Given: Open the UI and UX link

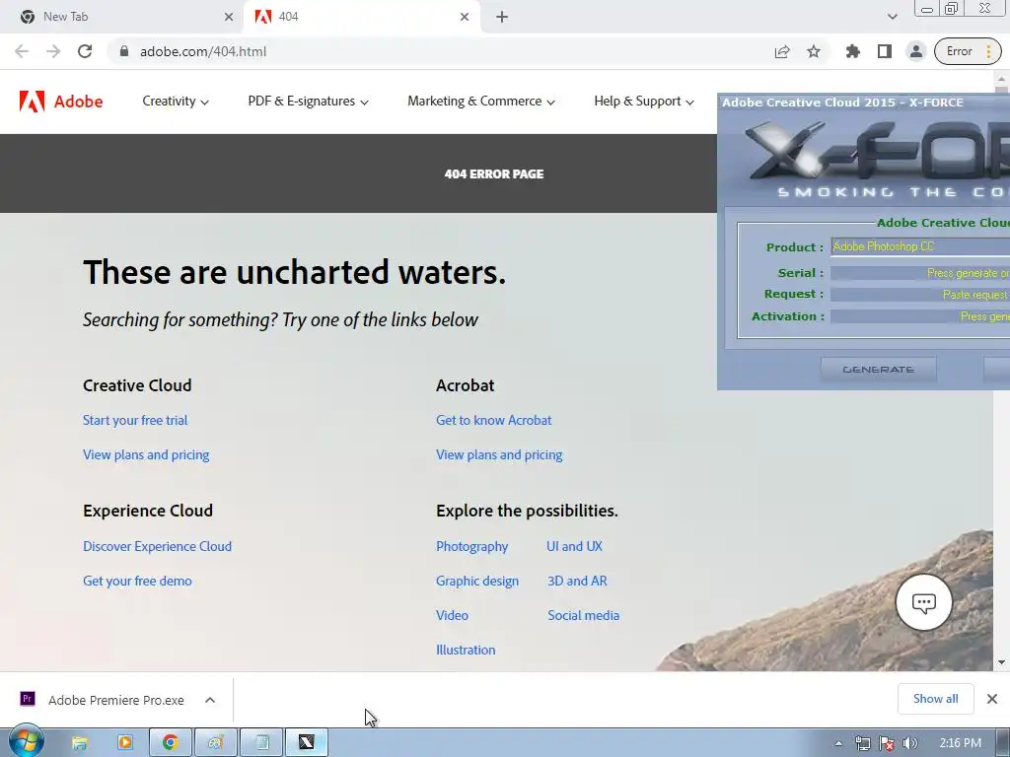Looking at the screenshot, I should [575, 546].
